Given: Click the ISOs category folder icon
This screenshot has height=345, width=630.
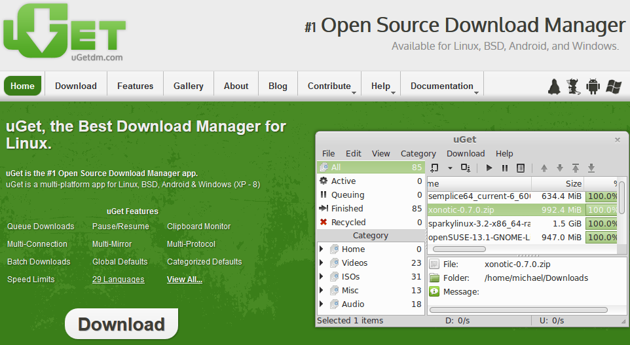Looking at the screenshot, I should pyautogui.click(x=334, y=277).
